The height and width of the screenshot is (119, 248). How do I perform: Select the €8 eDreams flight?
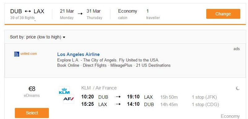[32, 113]
